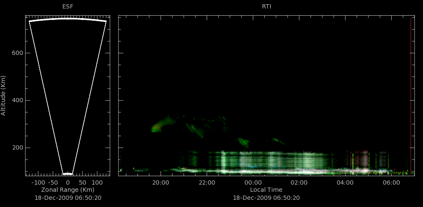The width and height of the screenshot is (423, 207).
Task: Click the 06:00 local time tick label
Action: [391, 183]
